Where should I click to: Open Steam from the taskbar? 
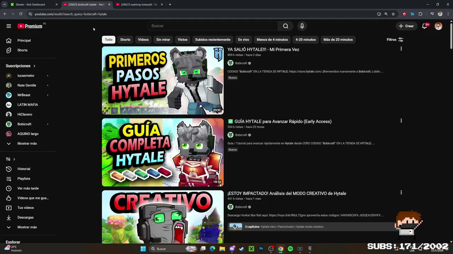point(241,249)
